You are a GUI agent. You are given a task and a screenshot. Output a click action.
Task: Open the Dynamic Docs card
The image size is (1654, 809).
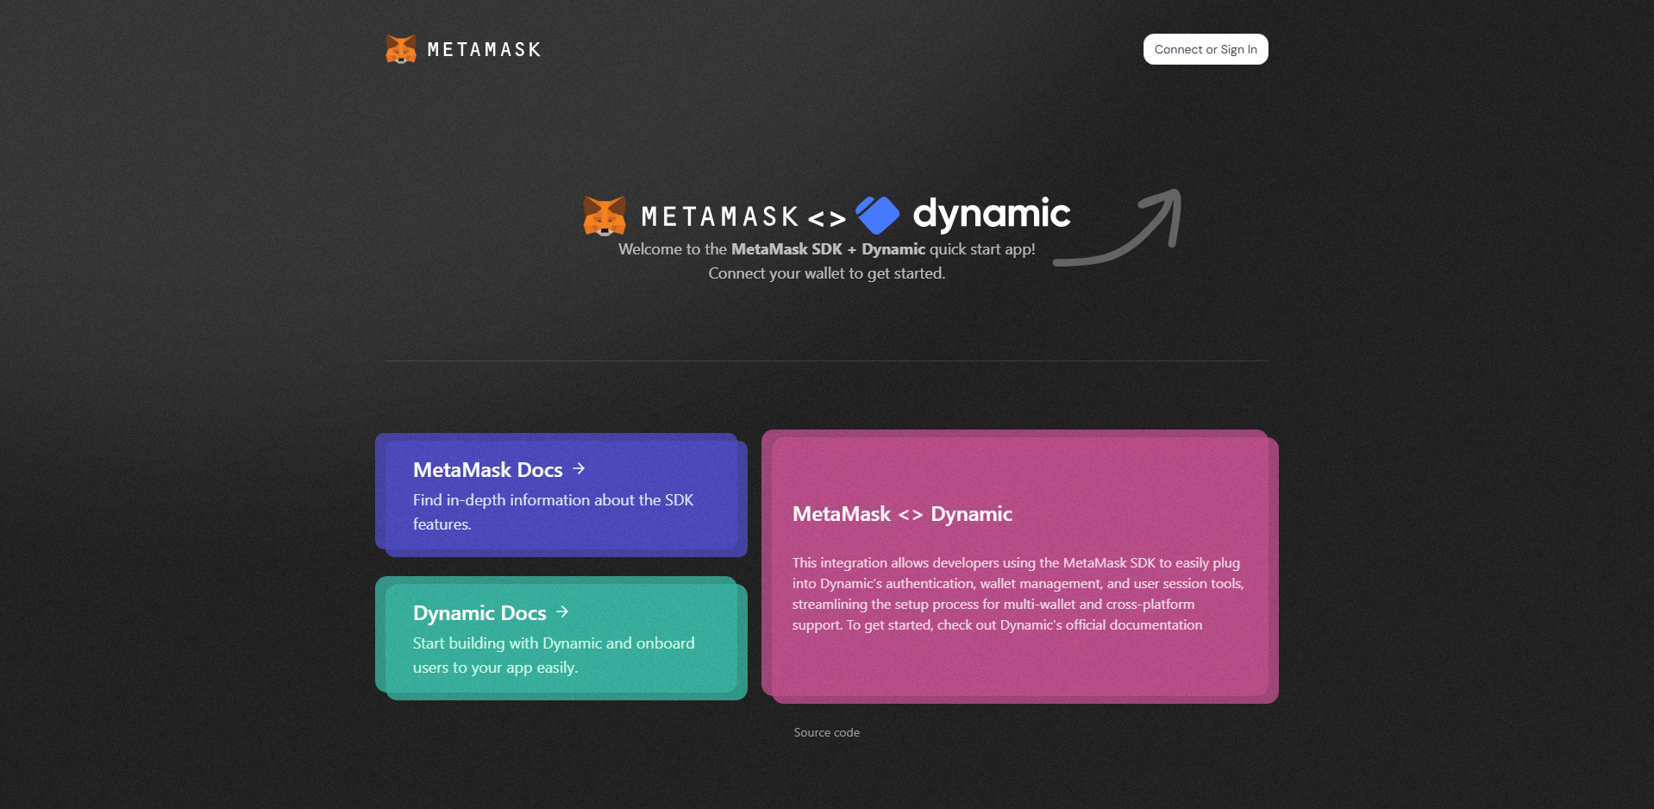[x=561, y=638]
